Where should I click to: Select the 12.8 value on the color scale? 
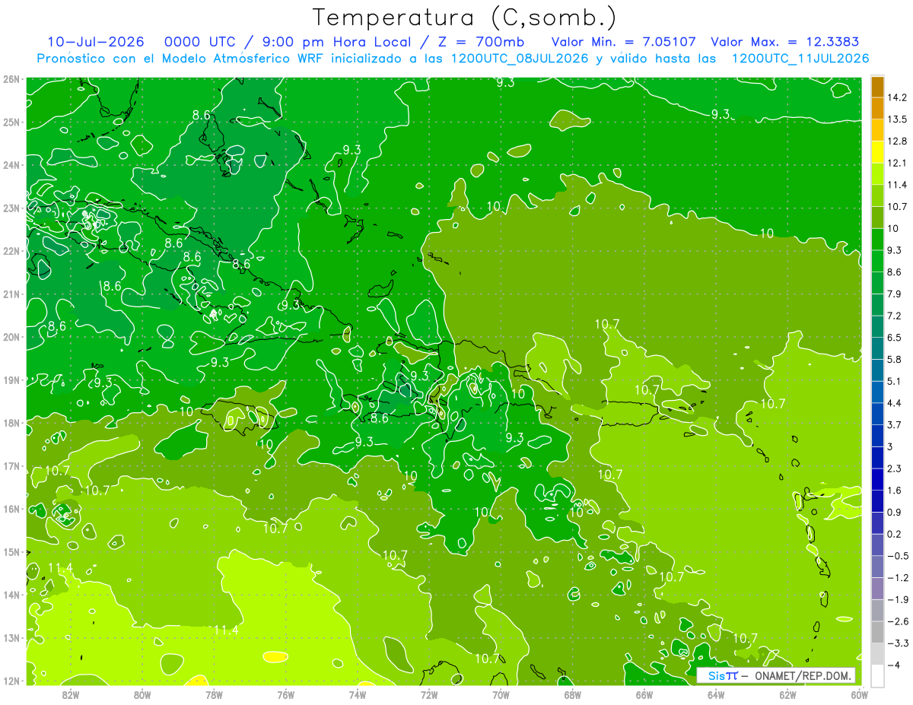pyautogui.click(x=897, y=141)
